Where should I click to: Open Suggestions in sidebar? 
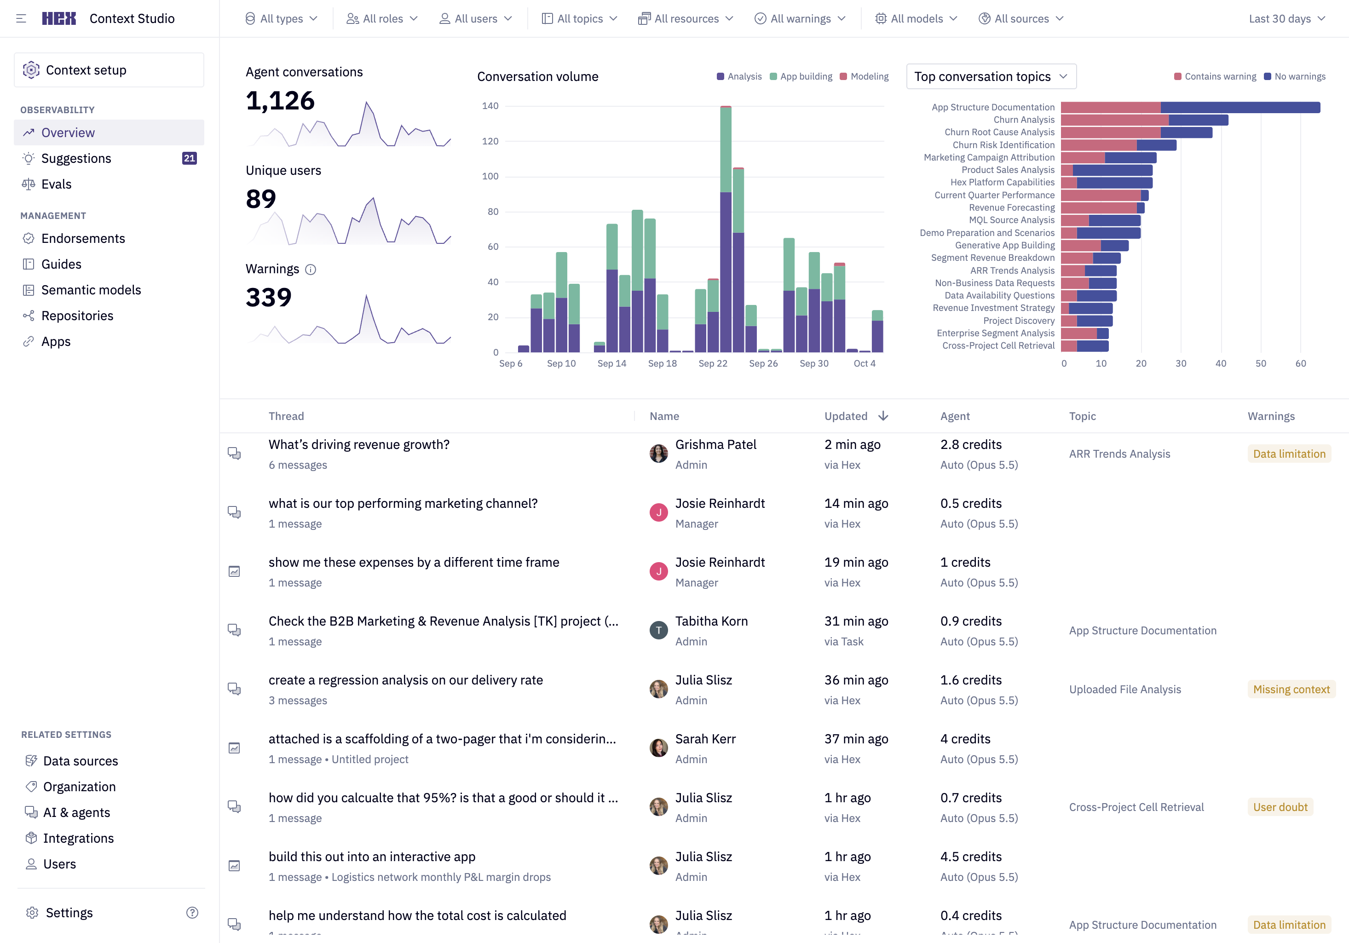109,158
